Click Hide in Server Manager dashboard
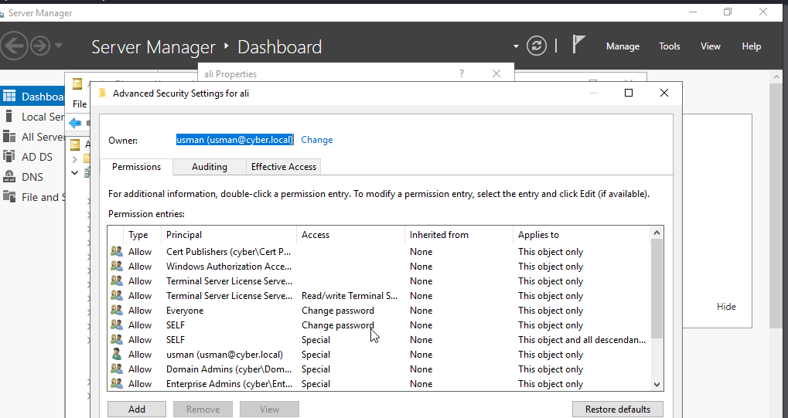 pyautogui.click(x=726, y=307)
